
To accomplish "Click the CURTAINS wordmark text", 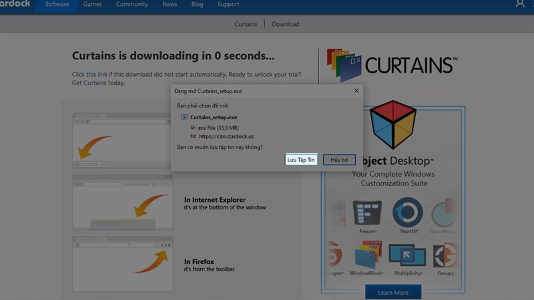I will pyautogui.click(x=411, y=65).
